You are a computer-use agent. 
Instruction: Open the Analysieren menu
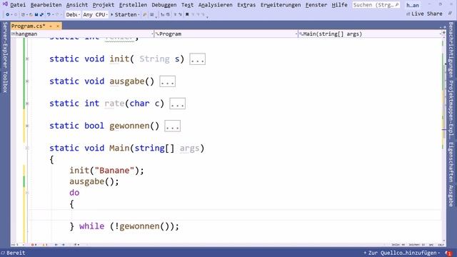point(216,5)
